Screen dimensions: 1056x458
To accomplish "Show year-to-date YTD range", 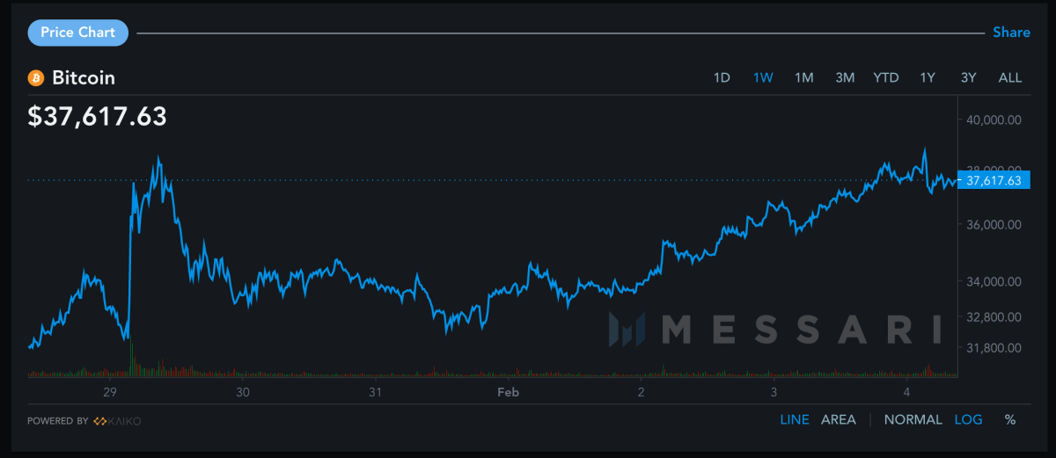I will pyautogui.click(x=885, y=77).
